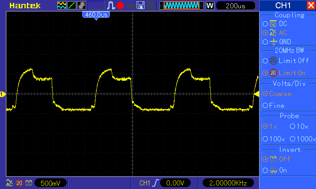The height and width of the screenshot is (189, 316).
Task: Select GND coupling
Action: coord(277,42)
